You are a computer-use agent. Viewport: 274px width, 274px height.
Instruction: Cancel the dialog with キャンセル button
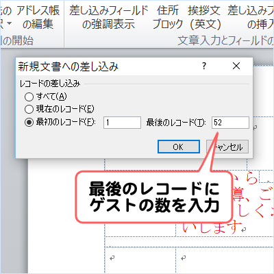coord(227,147)
